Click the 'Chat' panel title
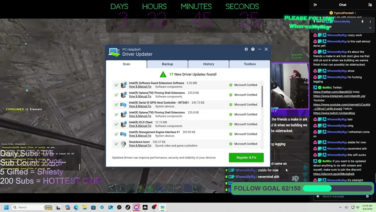Viewport: 376px width, 212px height. point(343,5)
